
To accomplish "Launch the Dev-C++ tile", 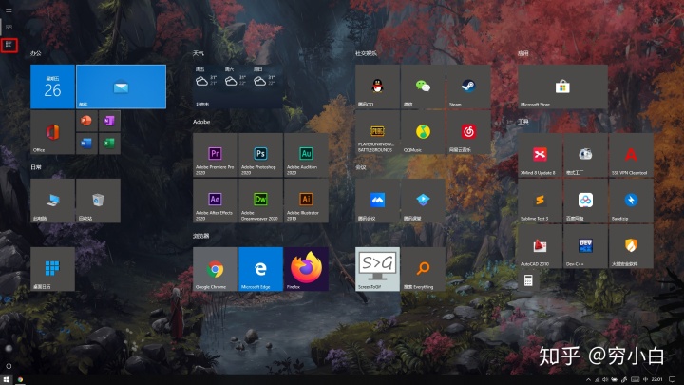I will (585, 246).
